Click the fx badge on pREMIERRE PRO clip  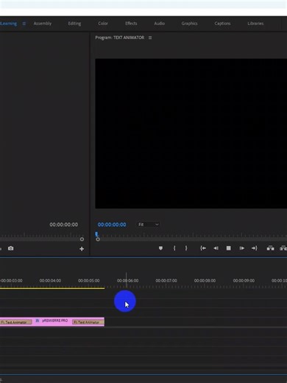(x=38, y=320)
